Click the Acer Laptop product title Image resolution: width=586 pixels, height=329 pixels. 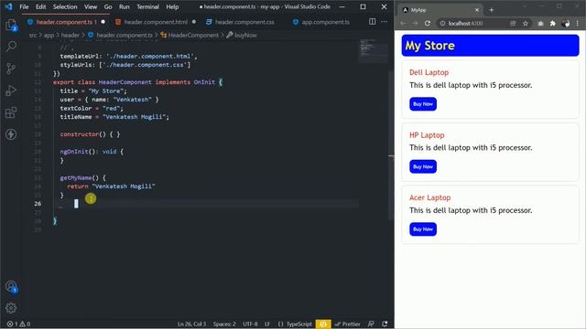pyautogui.click(x=429, y=197)
